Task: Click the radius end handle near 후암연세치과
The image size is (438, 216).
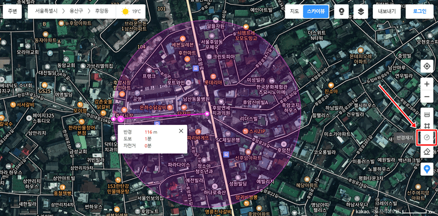Action: [x=207, y=113]
